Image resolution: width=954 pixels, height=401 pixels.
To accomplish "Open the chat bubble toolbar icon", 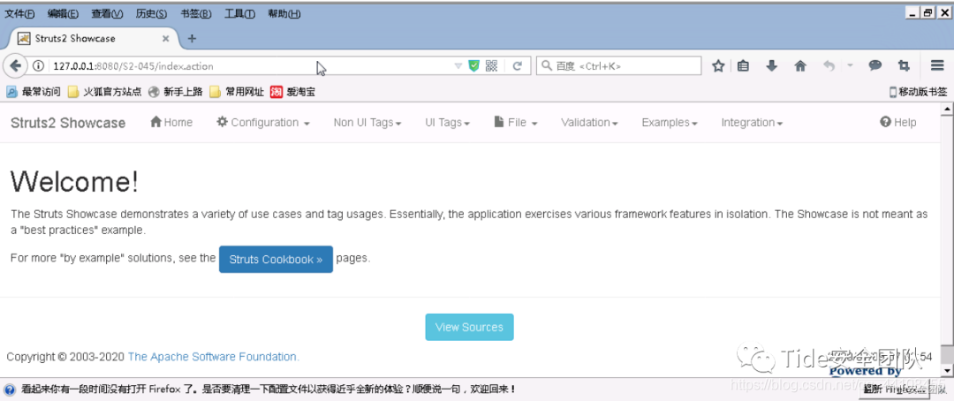I will [x=874, y=65].
